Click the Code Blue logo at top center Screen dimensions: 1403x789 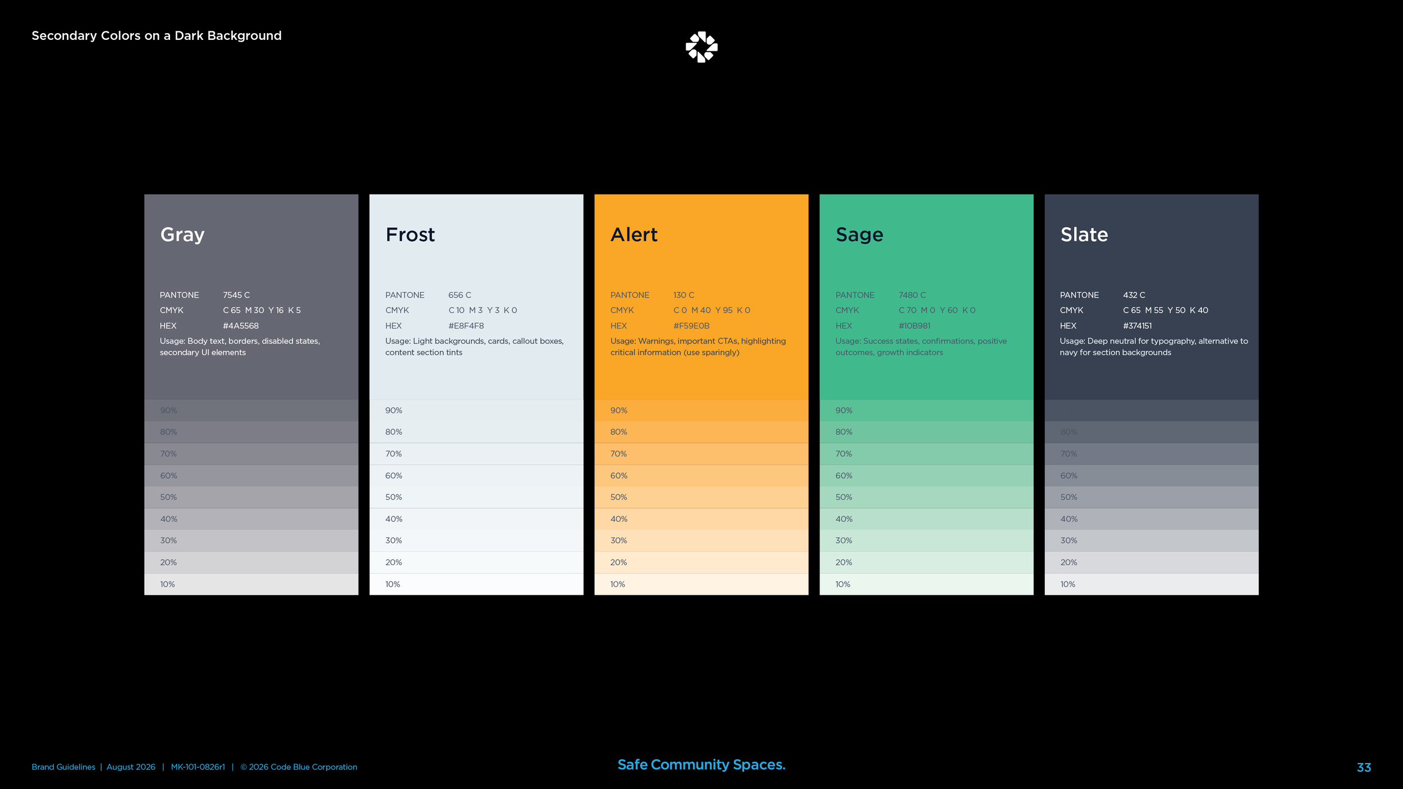(701, 47)
